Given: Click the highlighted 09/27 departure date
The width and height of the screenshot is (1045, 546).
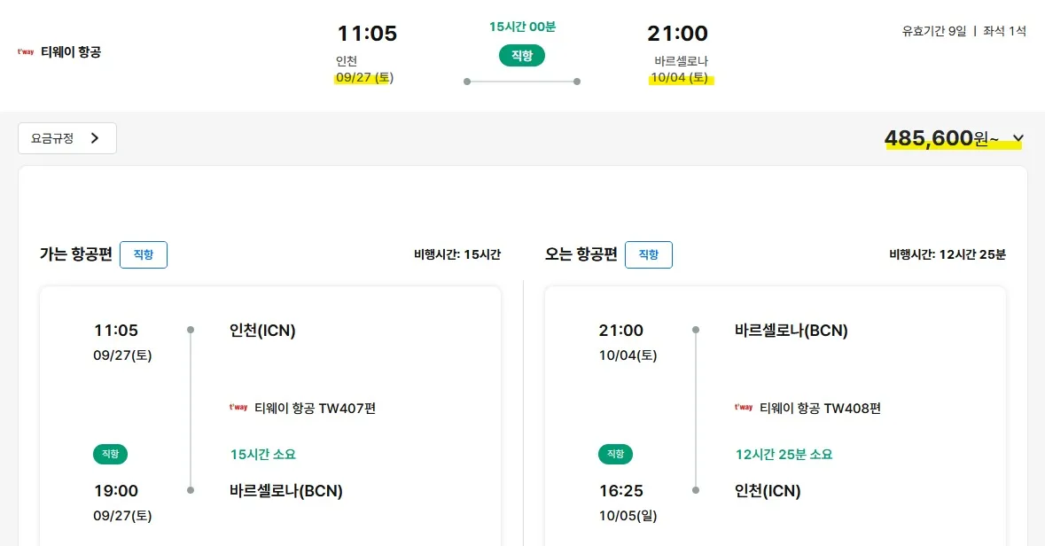Looking at the screenshot, I should [363, 77].
